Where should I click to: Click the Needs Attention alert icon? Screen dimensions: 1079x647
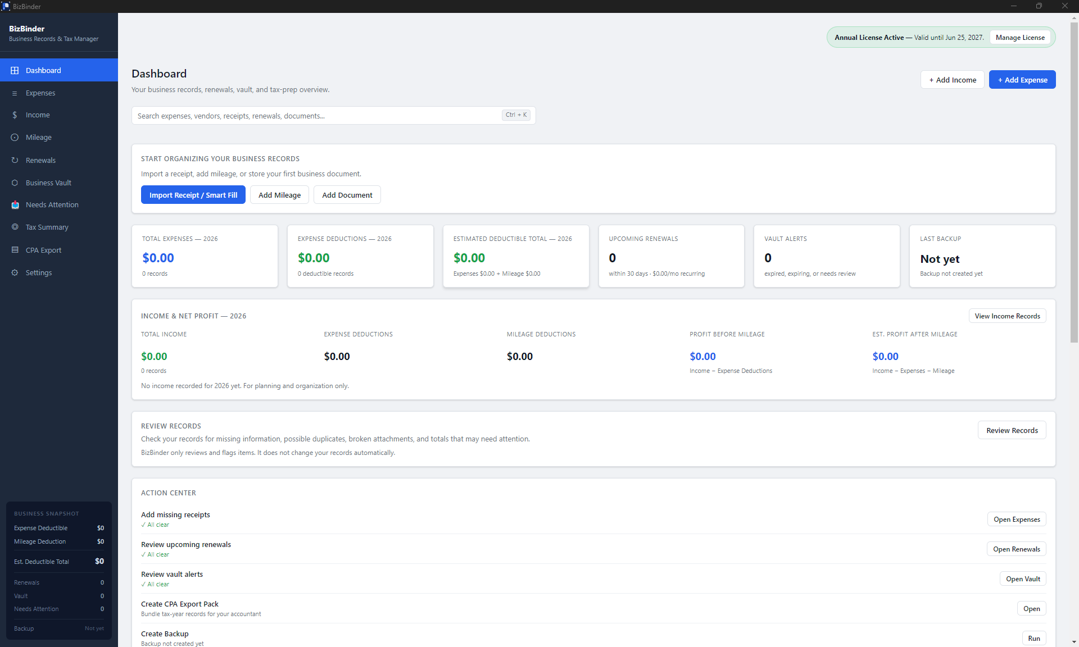tap(15, 205)
